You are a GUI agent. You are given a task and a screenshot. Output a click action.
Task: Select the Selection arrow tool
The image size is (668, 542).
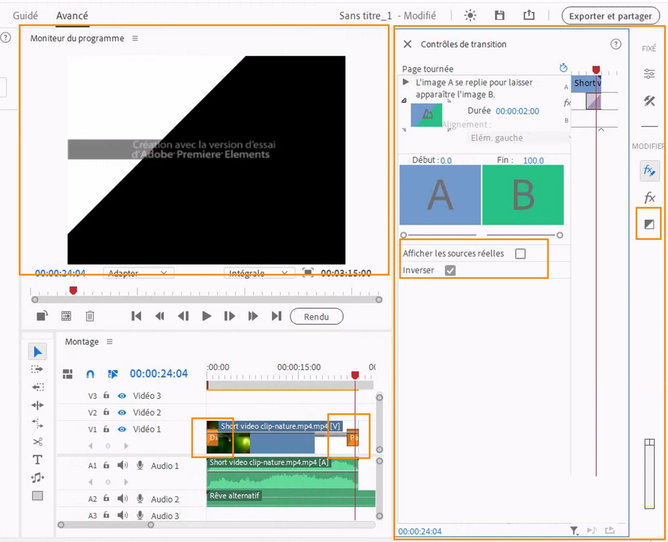38,352
